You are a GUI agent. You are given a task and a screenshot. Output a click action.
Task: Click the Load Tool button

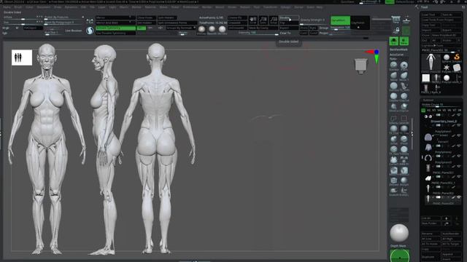(431, 15)
